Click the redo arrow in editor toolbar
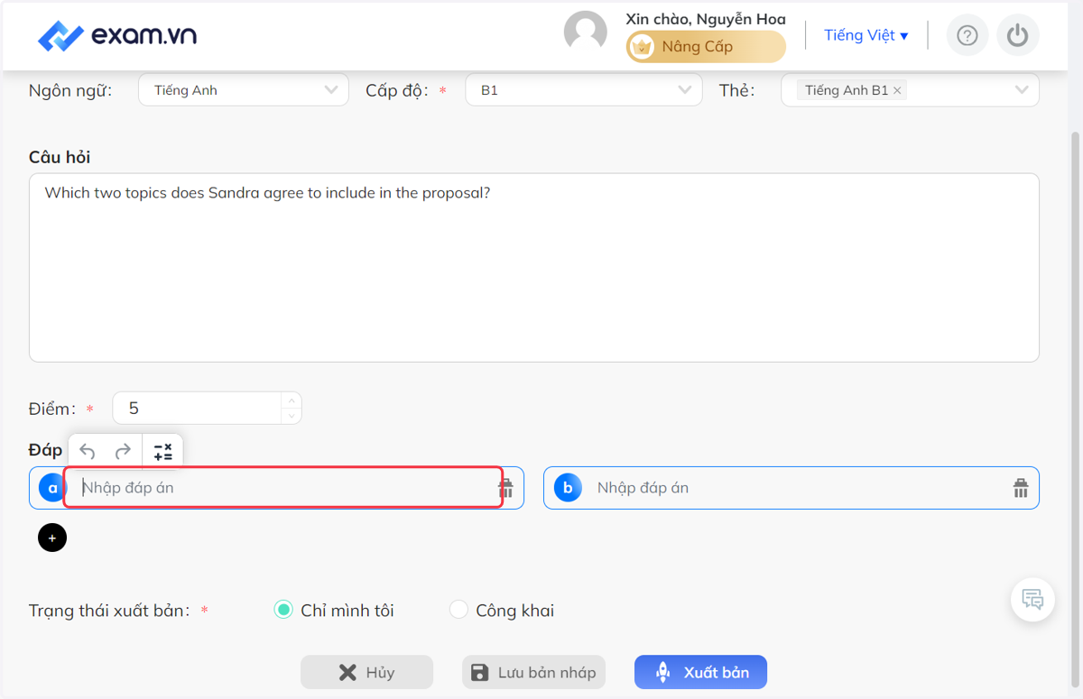 point(123,452)
